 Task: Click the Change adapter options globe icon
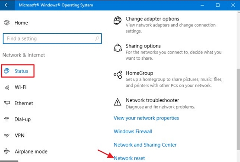[x=118, y=20]
